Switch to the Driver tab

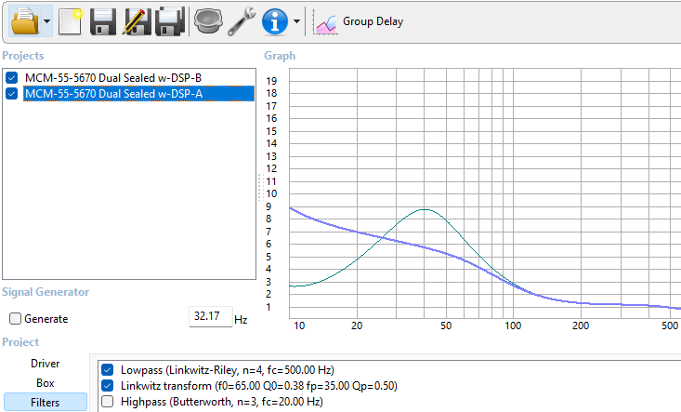[x=45, y=364]
